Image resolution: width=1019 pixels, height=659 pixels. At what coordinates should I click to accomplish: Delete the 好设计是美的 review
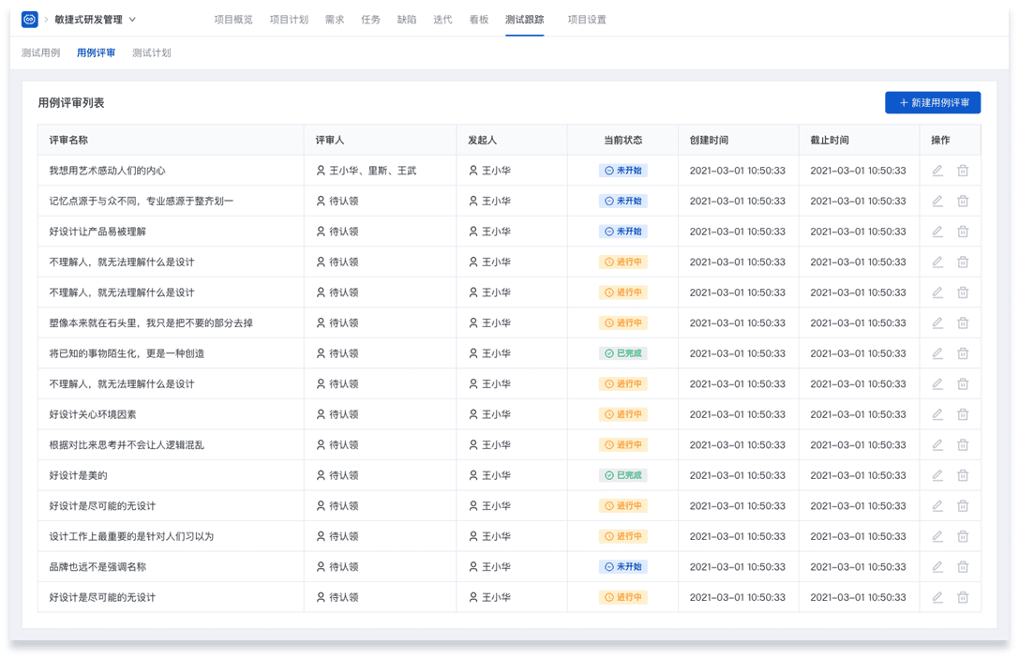(963, 475)
